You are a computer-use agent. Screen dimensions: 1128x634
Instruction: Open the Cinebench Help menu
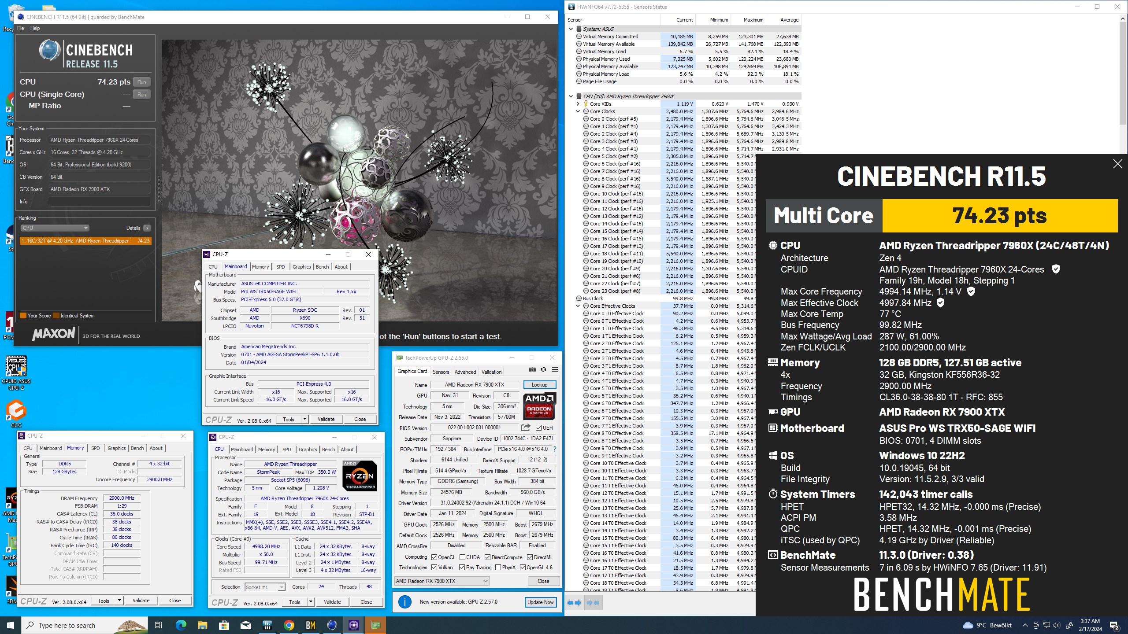tap(35, 28)
